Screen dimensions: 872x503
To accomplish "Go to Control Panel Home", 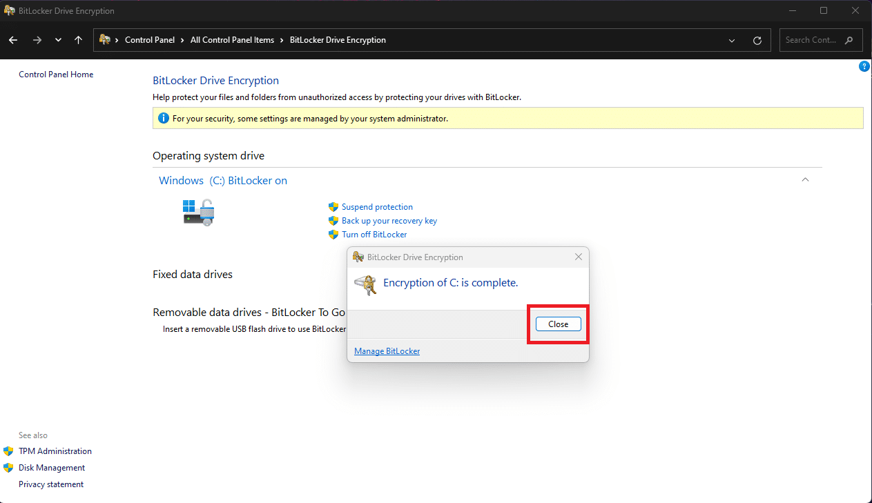I will 56,75.
